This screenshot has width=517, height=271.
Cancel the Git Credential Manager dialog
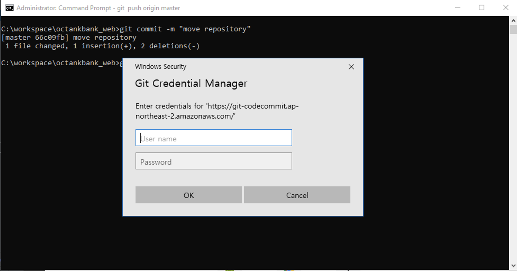tap(297, 195)
